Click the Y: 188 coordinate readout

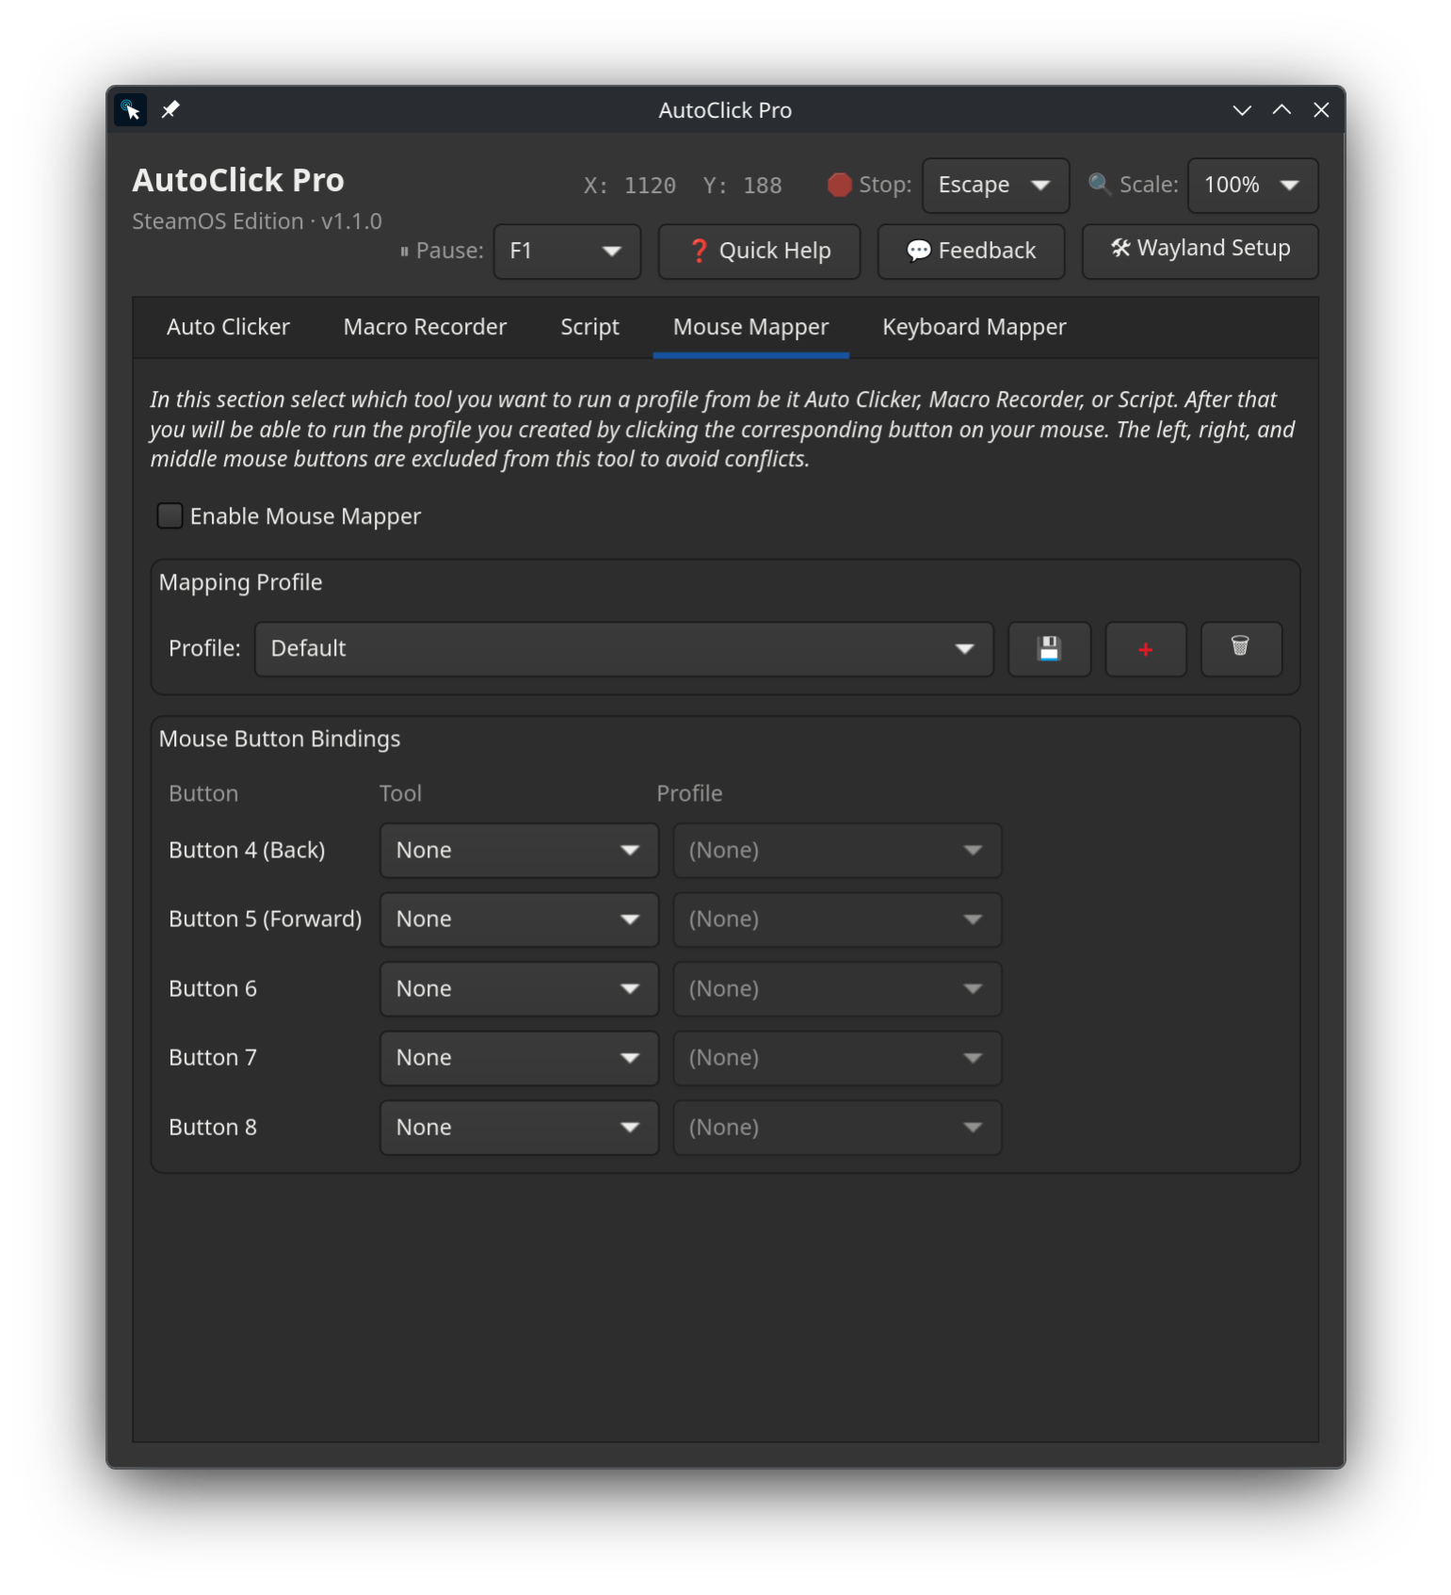[742, 186]
